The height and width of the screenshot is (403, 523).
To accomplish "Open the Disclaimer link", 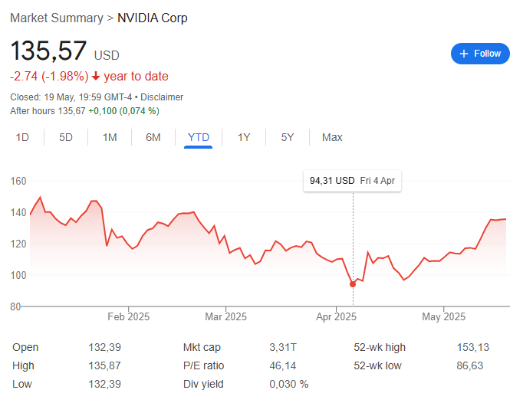I will tap(162, 97).
